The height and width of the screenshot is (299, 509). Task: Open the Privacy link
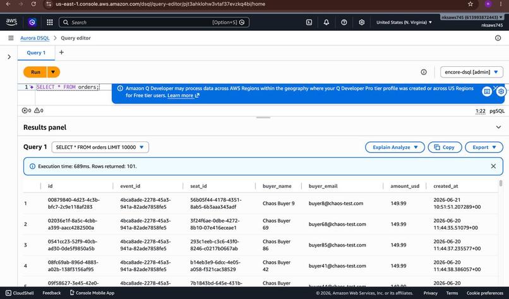click(431, 293)
